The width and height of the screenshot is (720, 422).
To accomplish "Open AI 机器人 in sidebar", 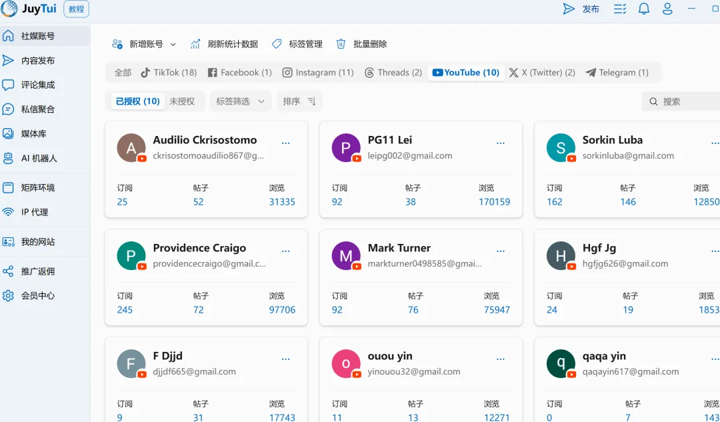I will 45,158.
